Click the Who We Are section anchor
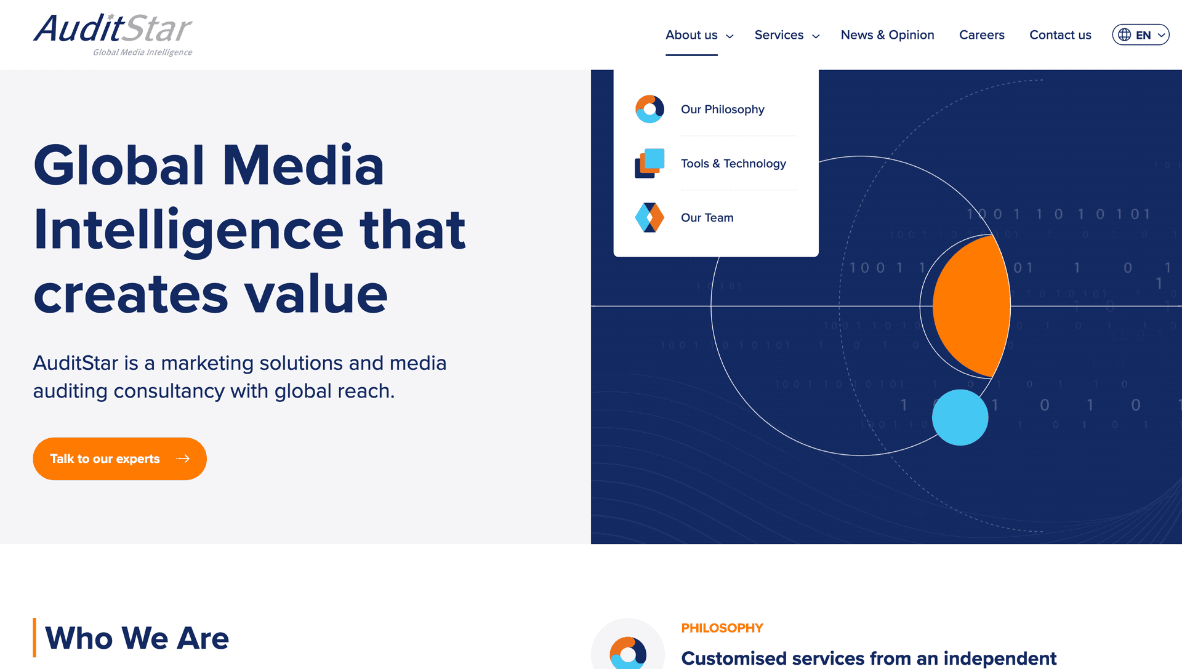This screenshot has height=669, width=1182. (138, 640)
